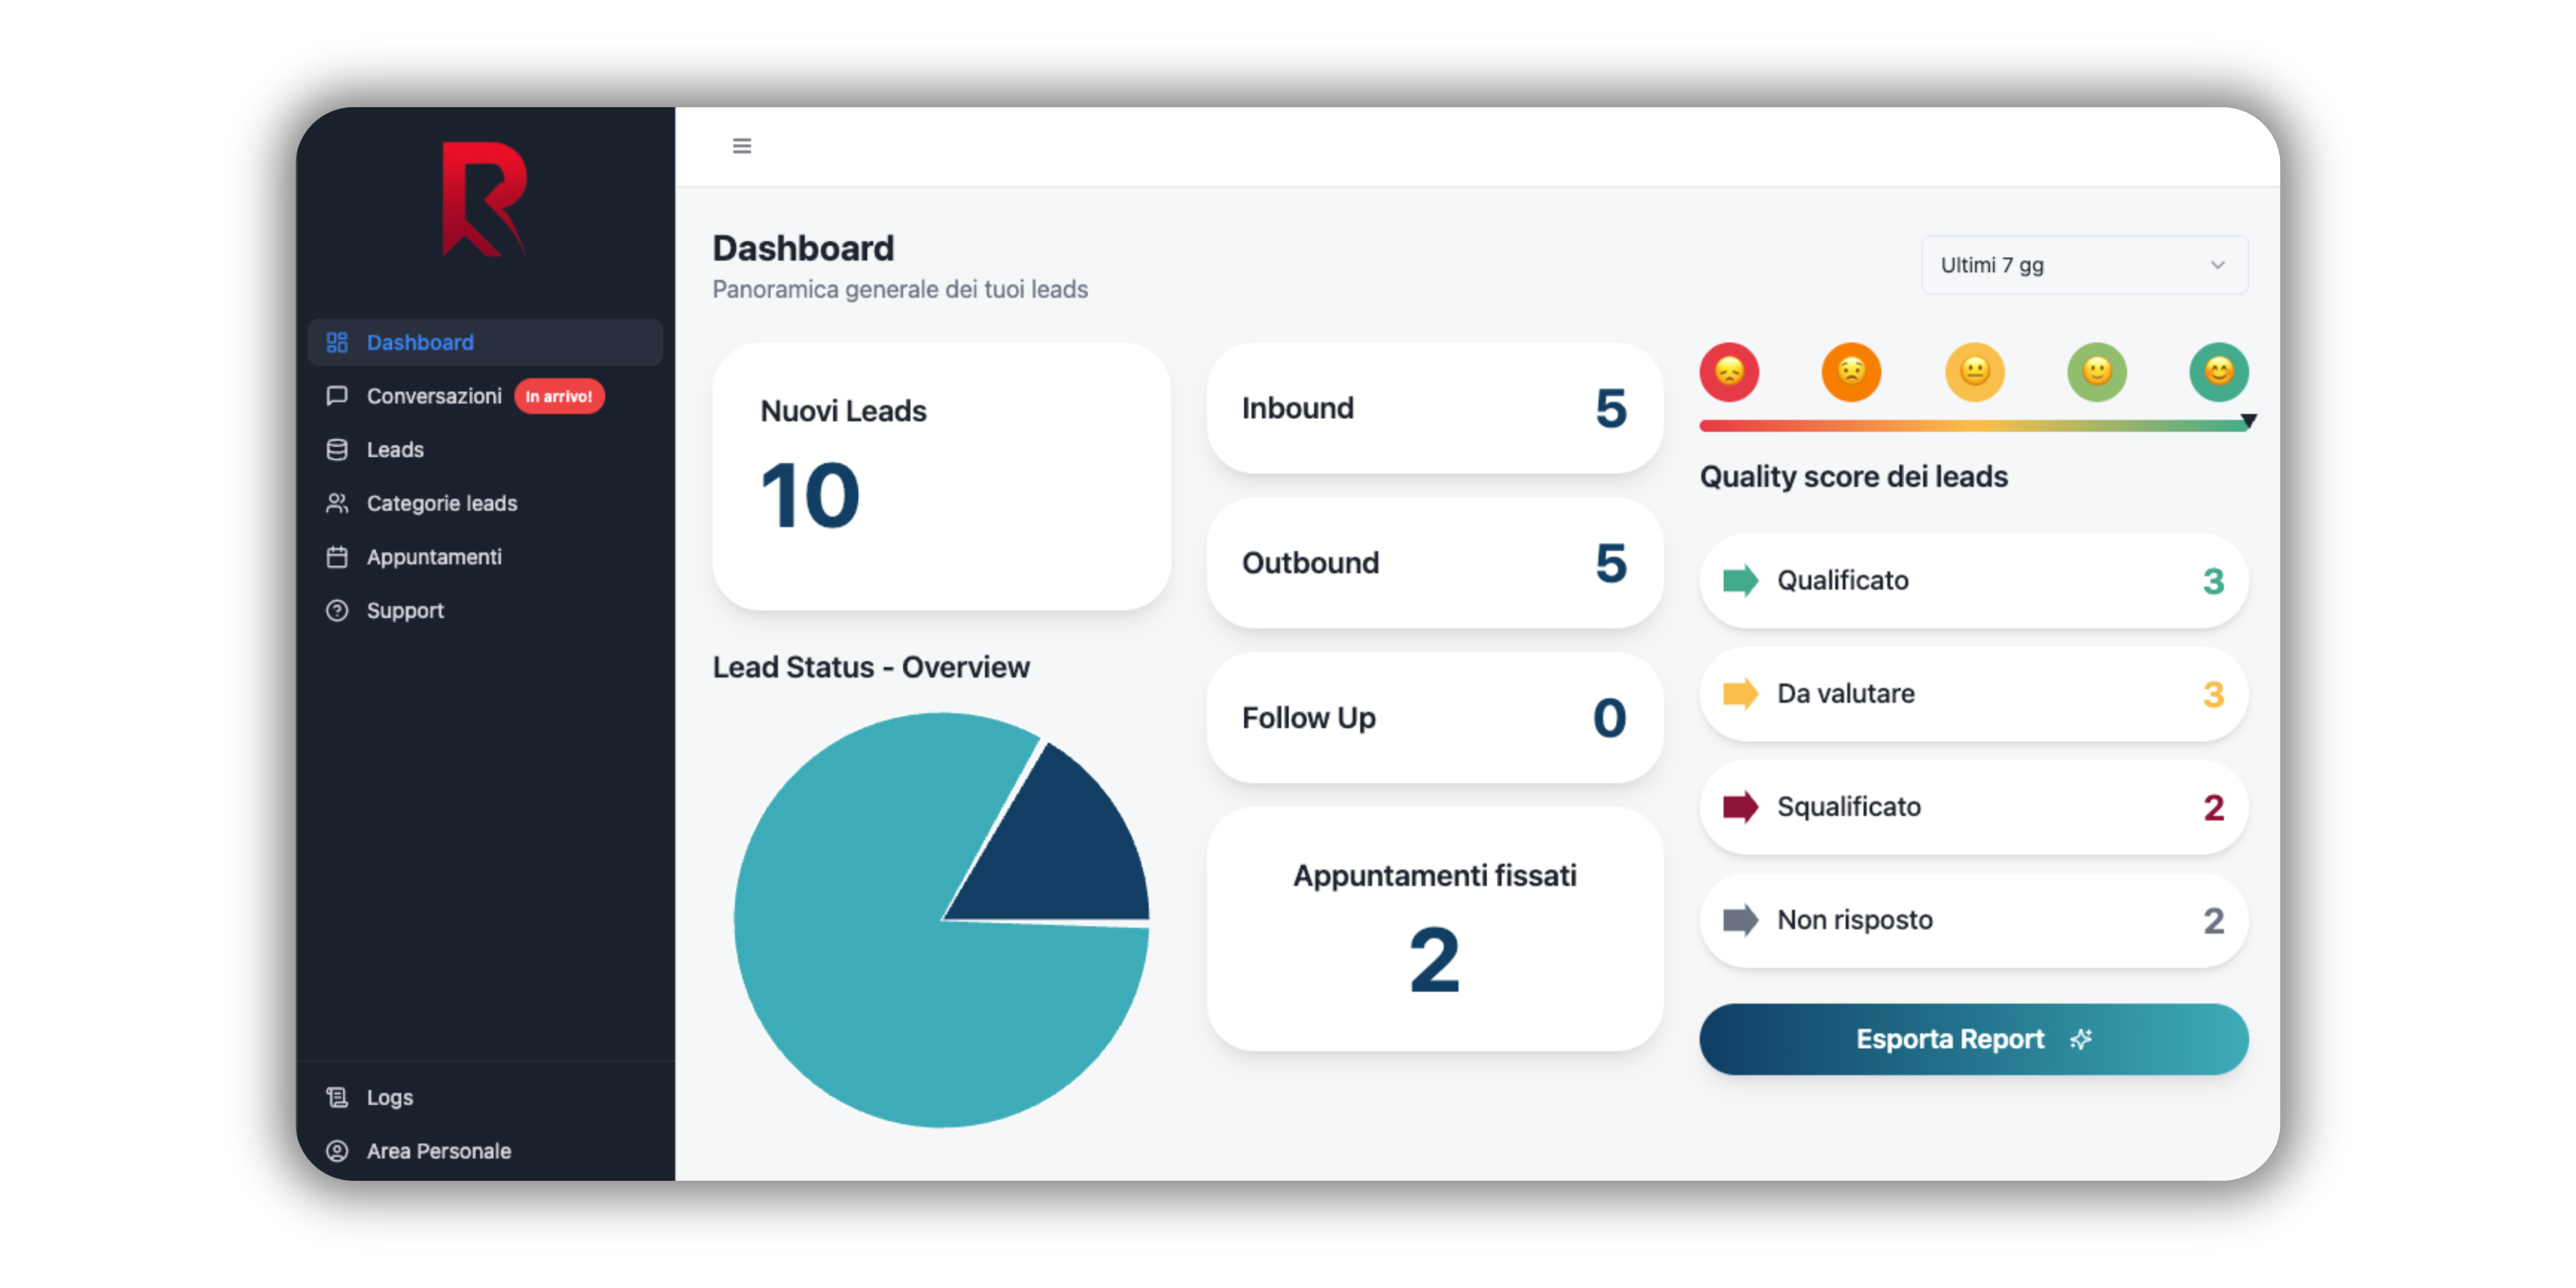This screenshot has width=2576, height=1288.
Task: Open the Logs section
Action: (x=389, y=1097)
